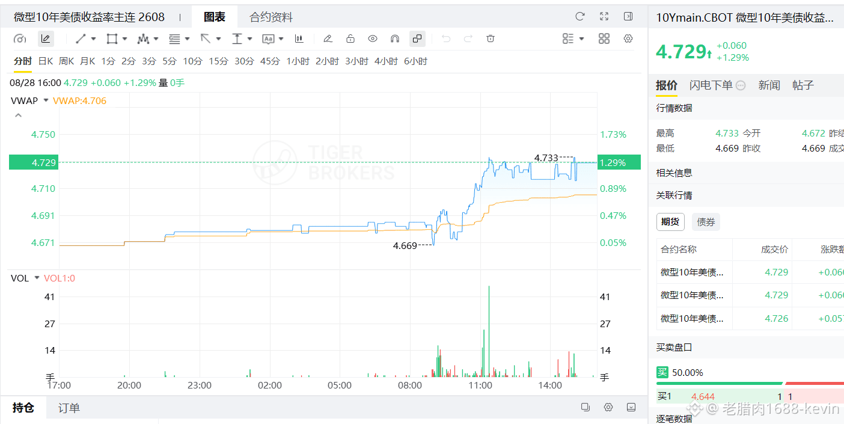Choose the 4小时 interval
This screenshot has height=424, width=844.
pyautogui.click(x=386, y=61)
